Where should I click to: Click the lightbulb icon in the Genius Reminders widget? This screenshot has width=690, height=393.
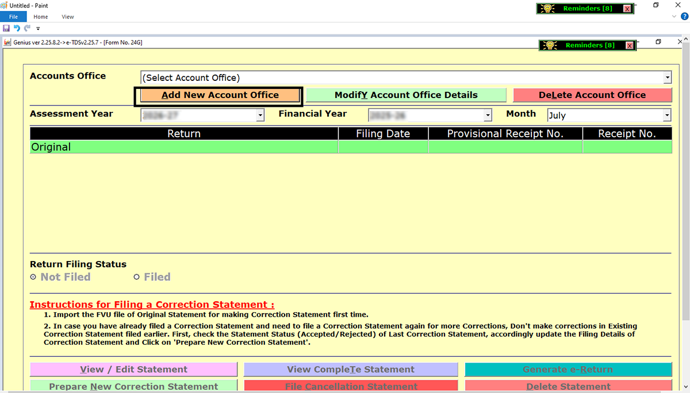(x=550, y=45)
